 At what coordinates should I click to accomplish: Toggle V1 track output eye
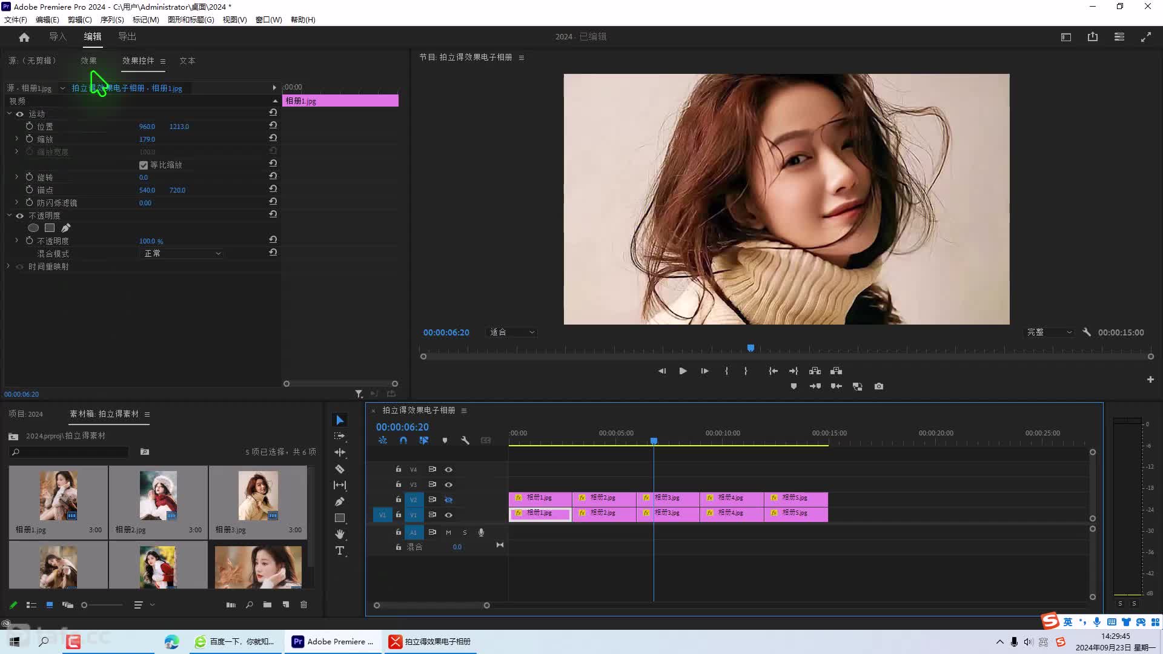pos(449,515)
